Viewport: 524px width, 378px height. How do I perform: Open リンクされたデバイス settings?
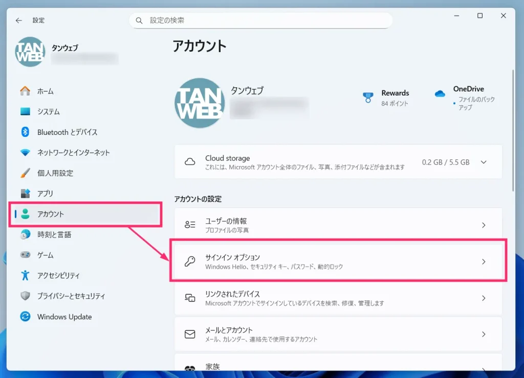pos(338,298)
